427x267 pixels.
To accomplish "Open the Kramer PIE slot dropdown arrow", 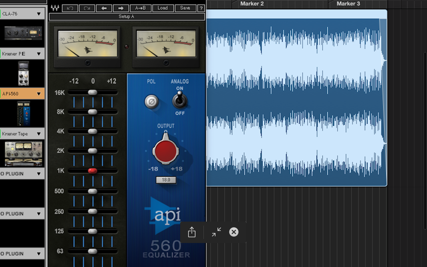I will tap(39, 54).
